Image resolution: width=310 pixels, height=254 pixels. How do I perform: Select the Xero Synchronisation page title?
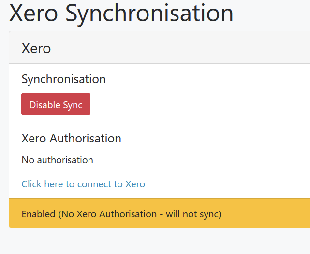121,14
